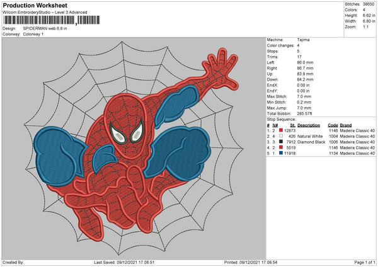Click stitch count 12873 in stop 1
Screen dimensions: 378x267
(290, 130)
